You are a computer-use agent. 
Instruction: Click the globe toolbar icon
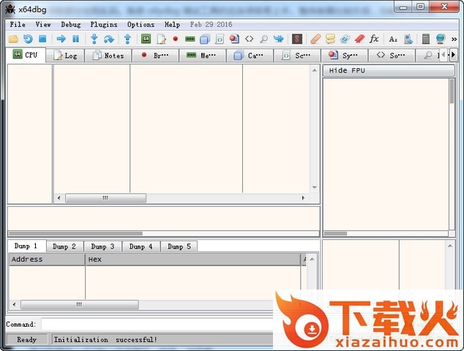click(x=441, y=39)
